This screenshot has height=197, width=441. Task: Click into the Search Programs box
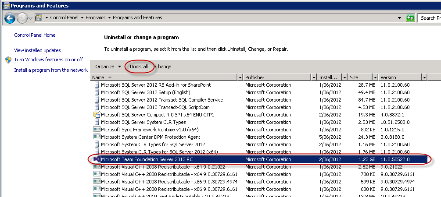click(x=430, y=18)
